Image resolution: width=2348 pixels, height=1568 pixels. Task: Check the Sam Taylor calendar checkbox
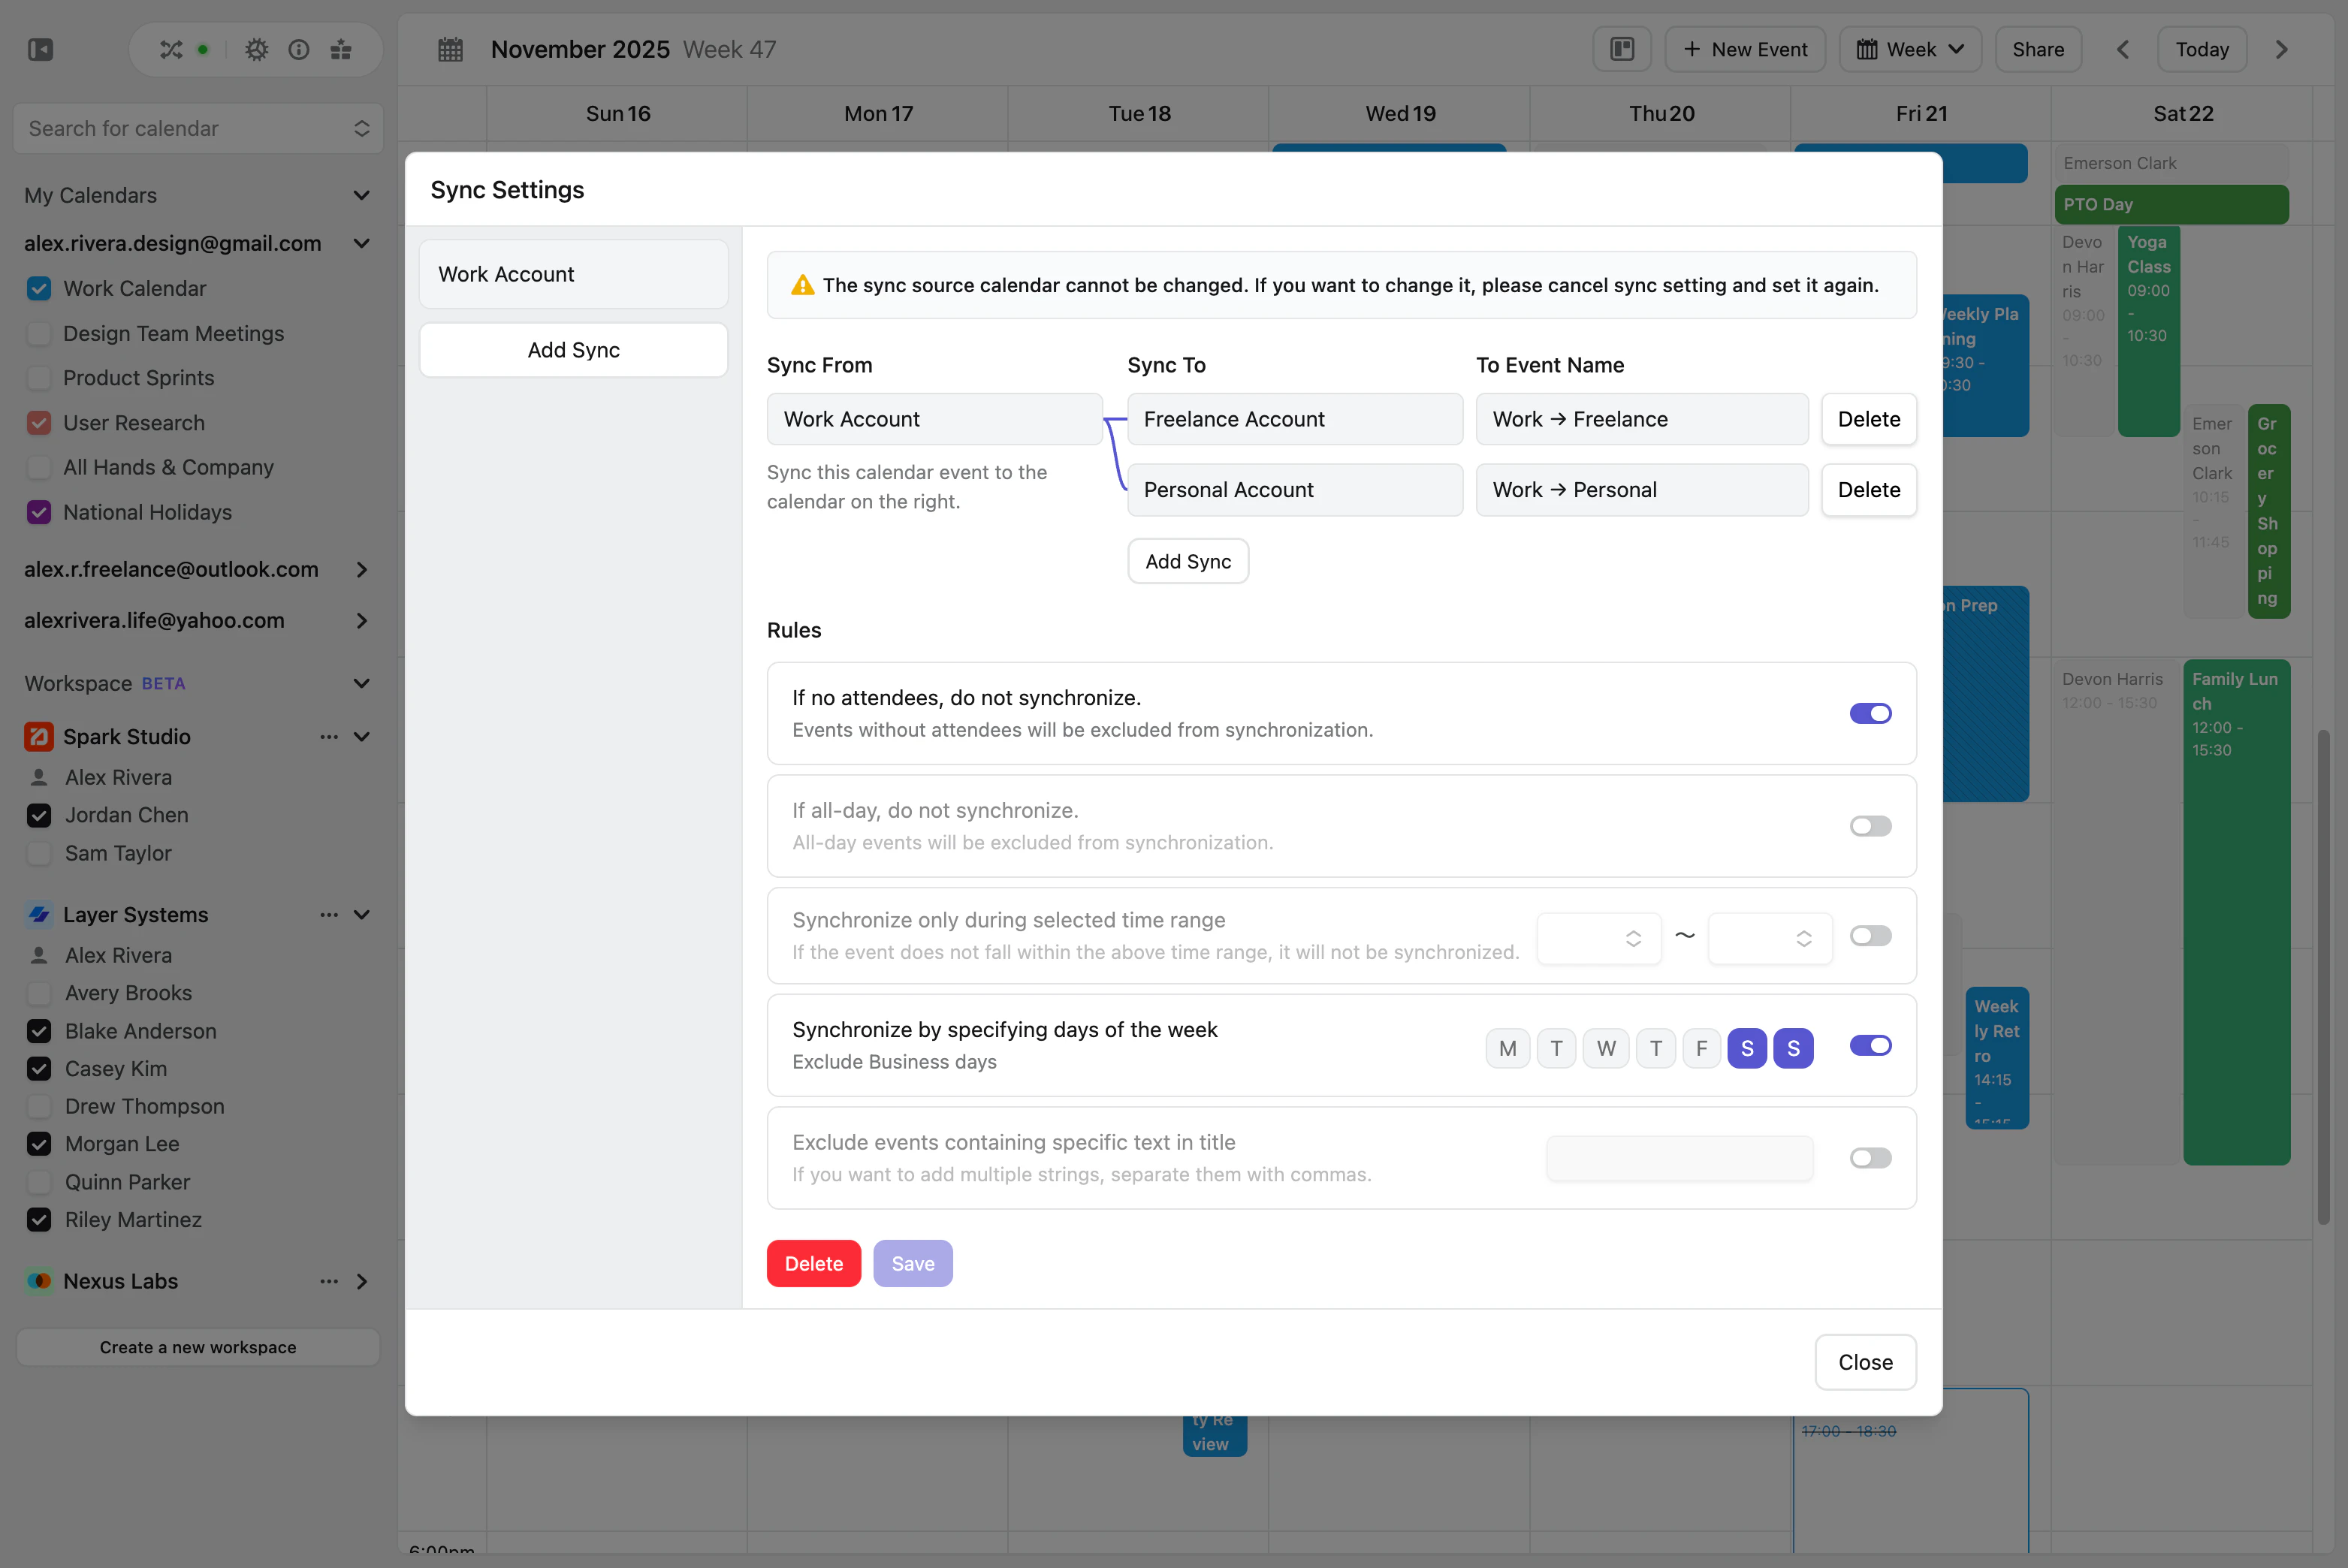click(x=39, y=854)
